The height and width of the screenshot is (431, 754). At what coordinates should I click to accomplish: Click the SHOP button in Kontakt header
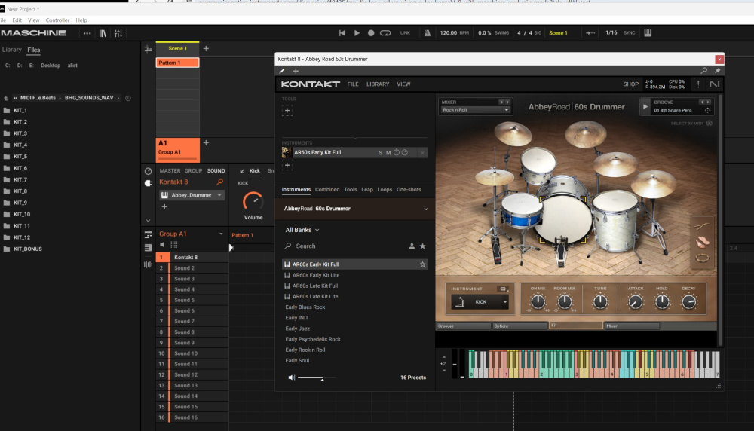630,84
